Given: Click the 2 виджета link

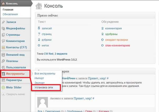Looking at the screenshot, I should 61,53.
